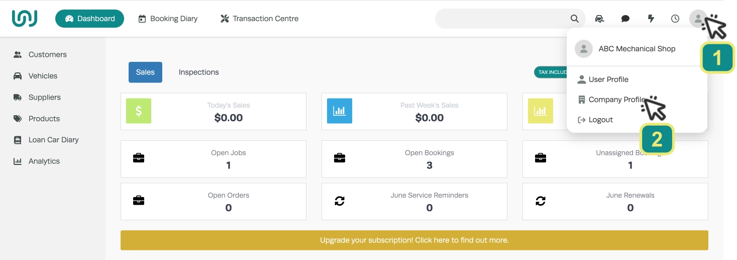Go to the Transaction Centre tab
The image size is (737, 260).
coord(259,19)
